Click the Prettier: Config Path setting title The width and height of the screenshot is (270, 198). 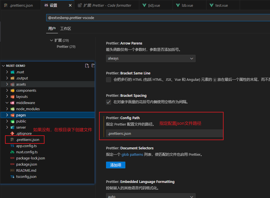pos(123,118)
